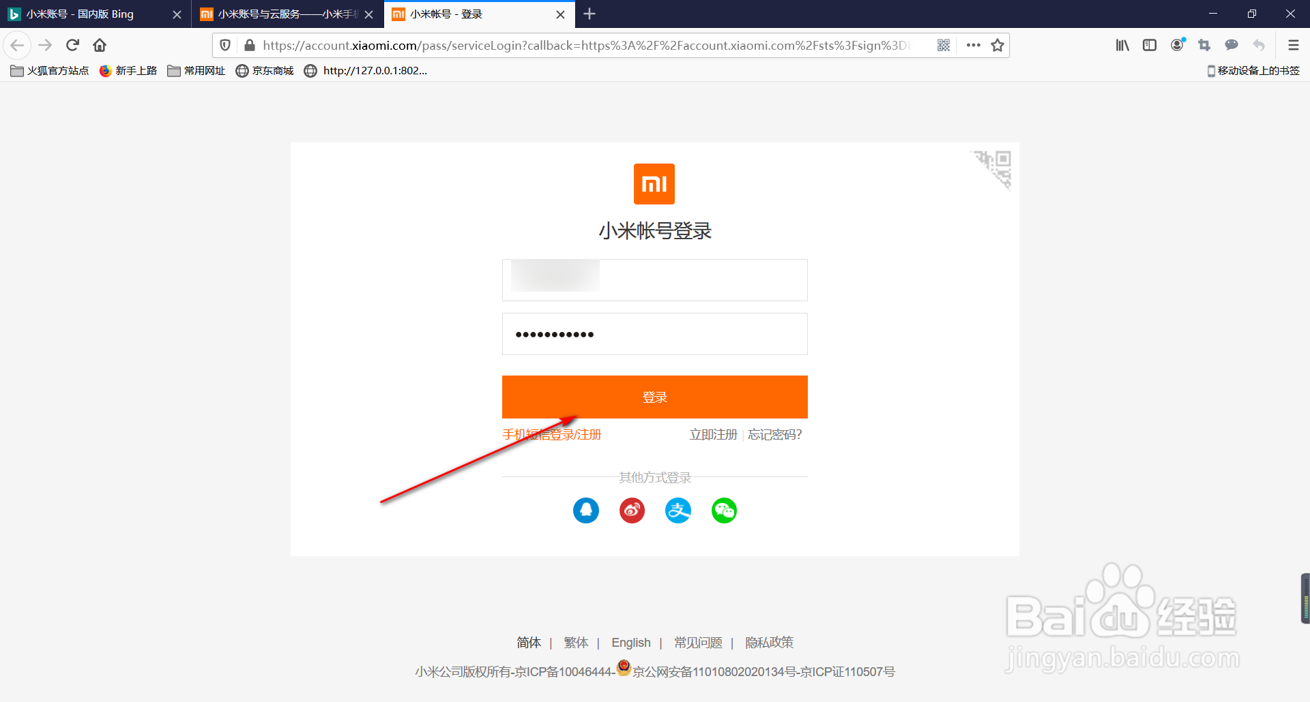
Task: Open the tracking protection shield icon
Action: click(x=225, y=46)
